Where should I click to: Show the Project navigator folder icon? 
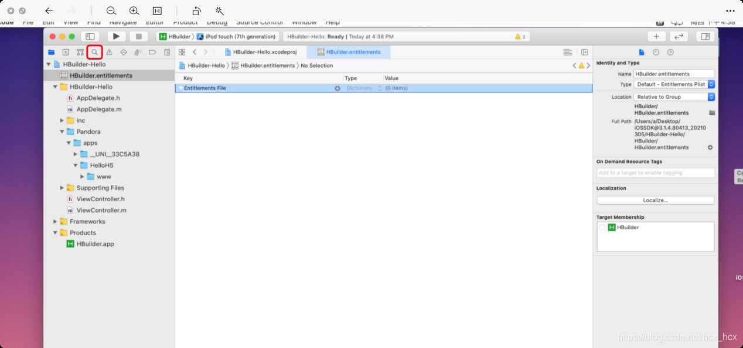tap(52, 52)
